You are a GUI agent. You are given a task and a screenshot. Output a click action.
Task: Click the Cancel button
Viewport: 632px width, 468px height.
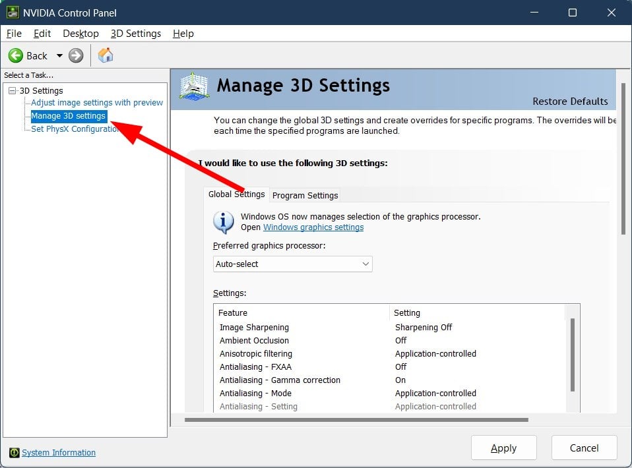click(584, 448)
